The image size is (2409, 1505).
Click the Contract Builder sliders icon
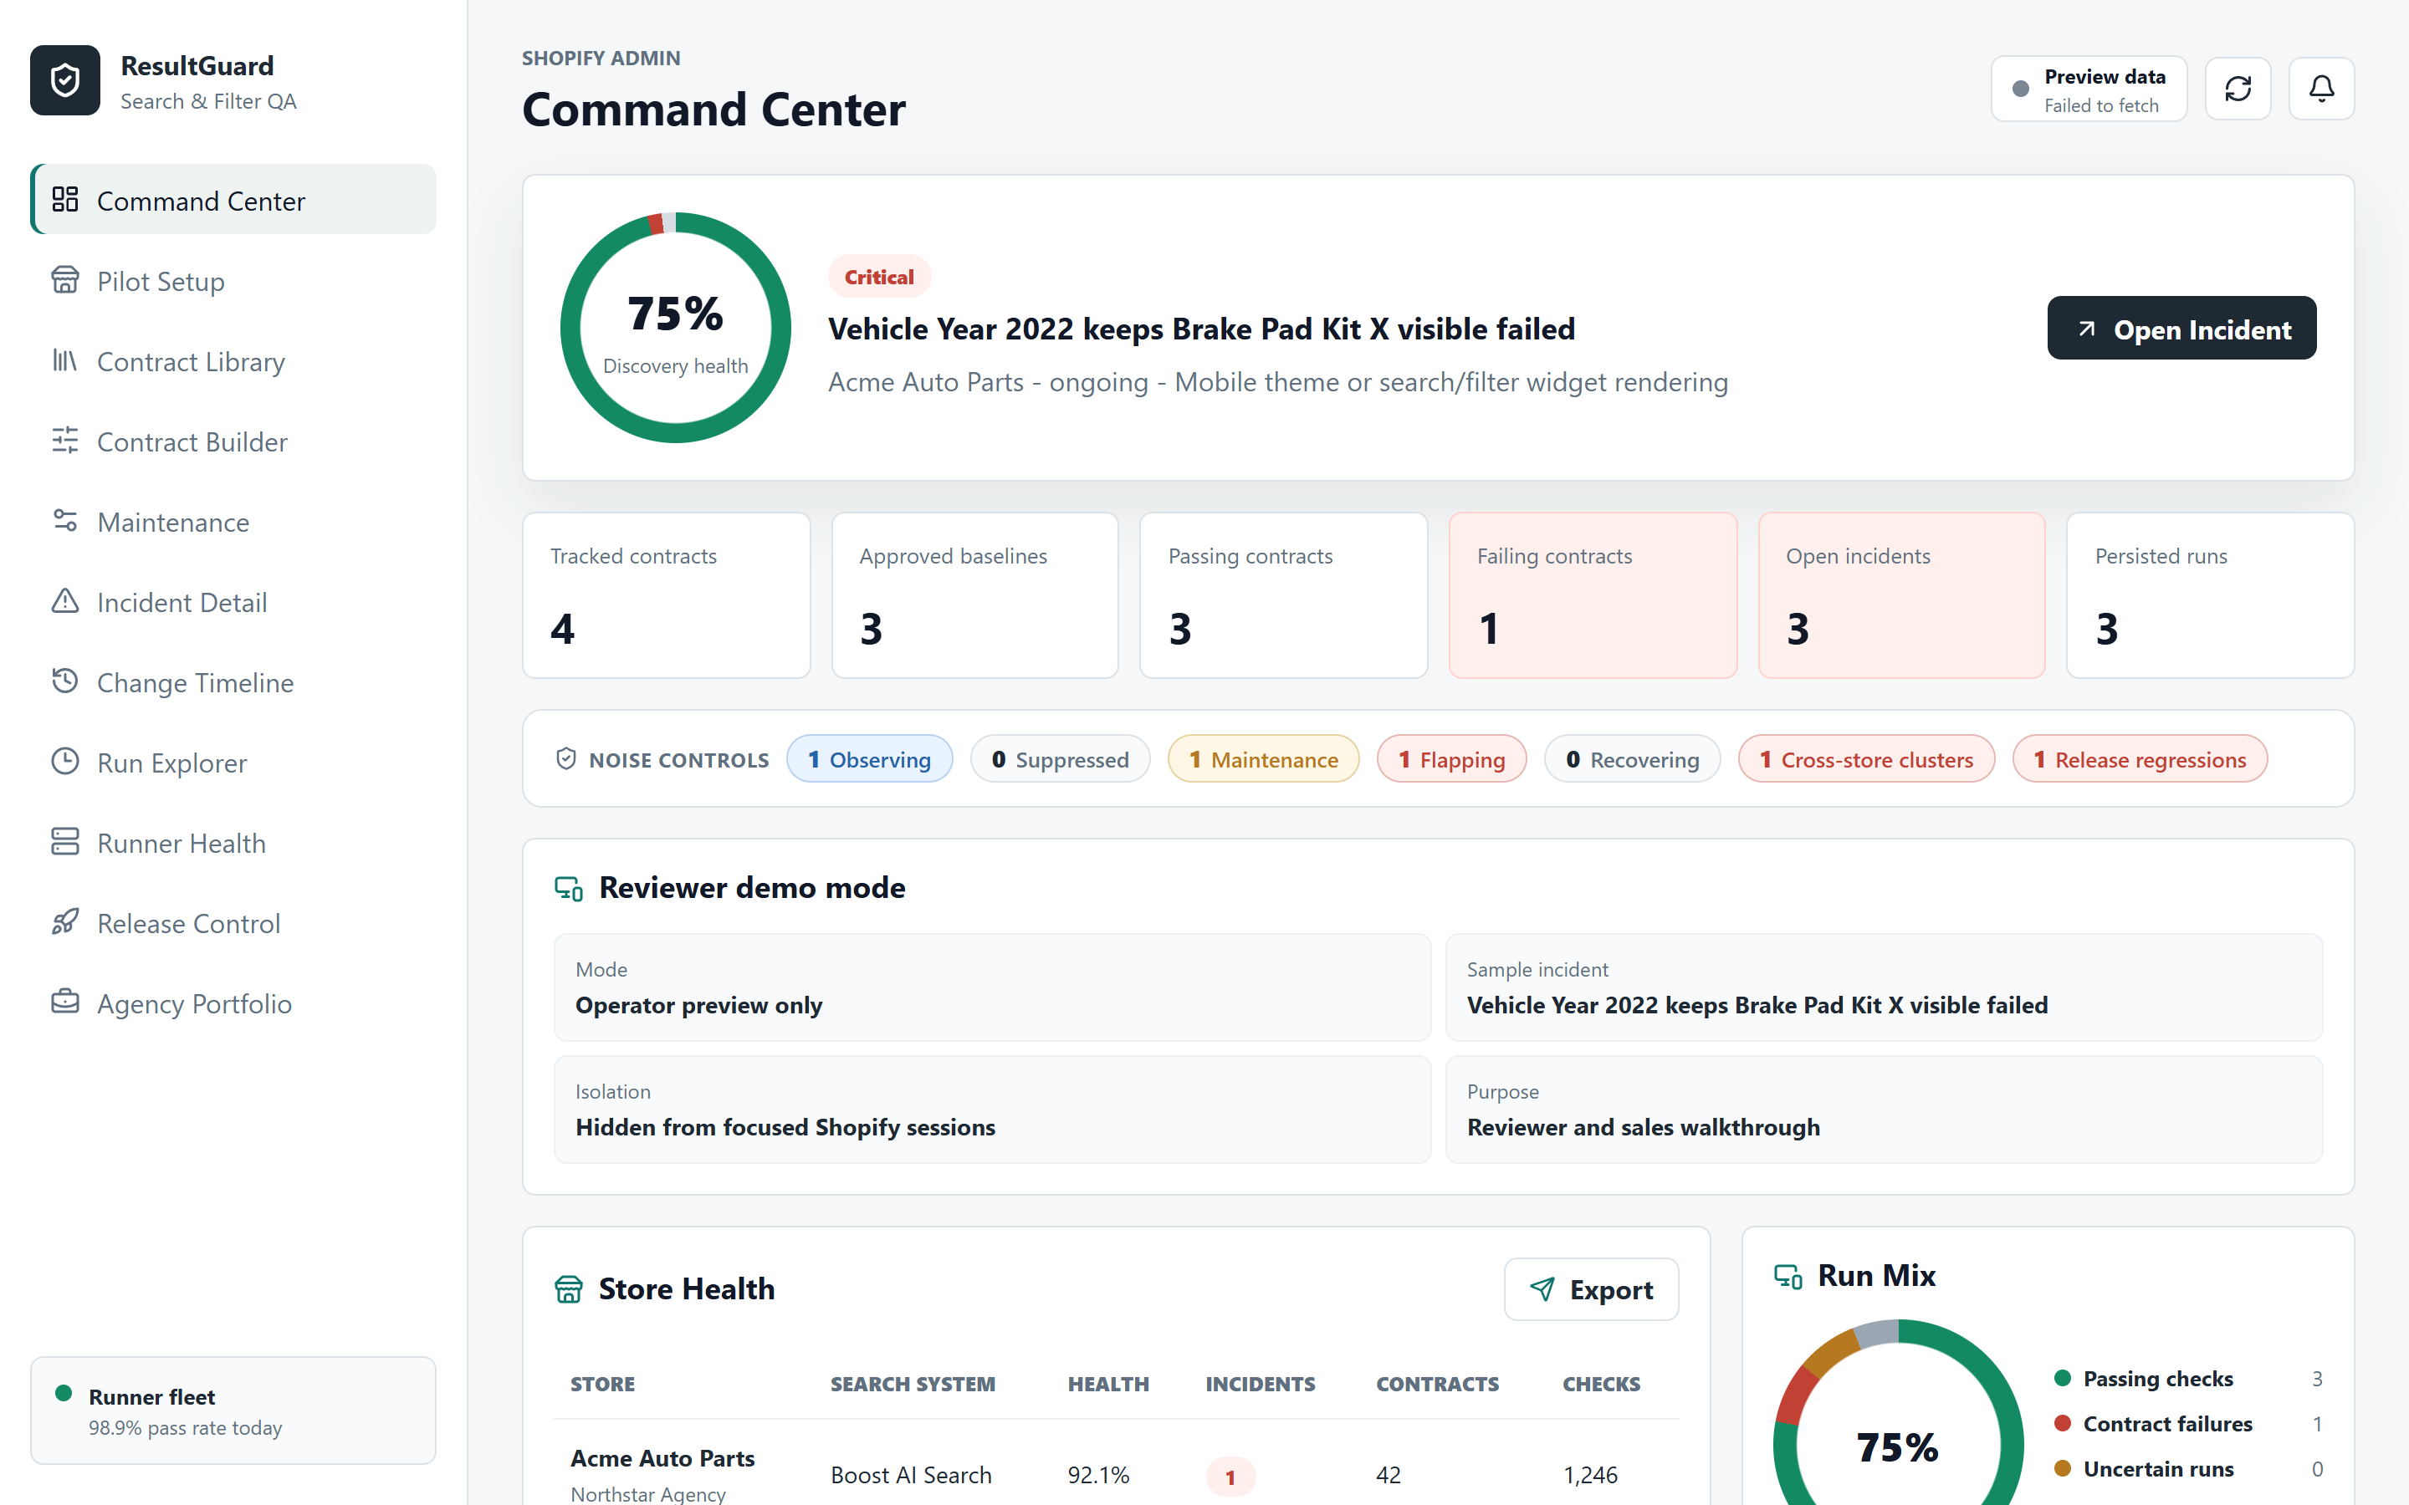(x=64, y=440)
